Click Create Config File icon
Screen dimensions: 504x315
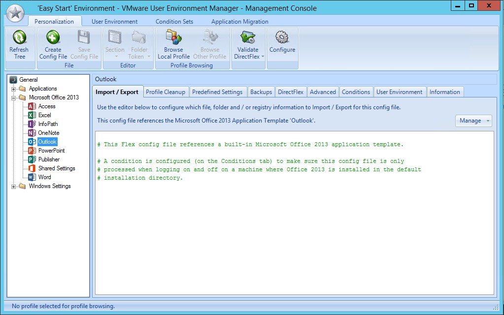point(53,37)
